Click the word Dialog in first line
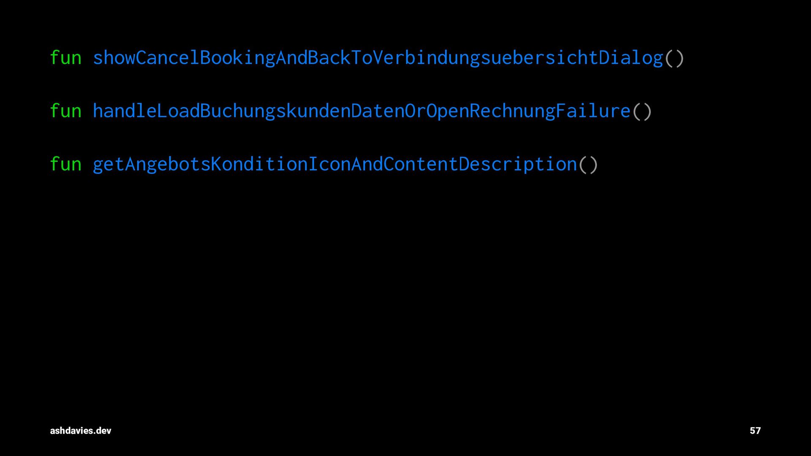The height and width of the screenshot is (456, 811). (631, 58)
